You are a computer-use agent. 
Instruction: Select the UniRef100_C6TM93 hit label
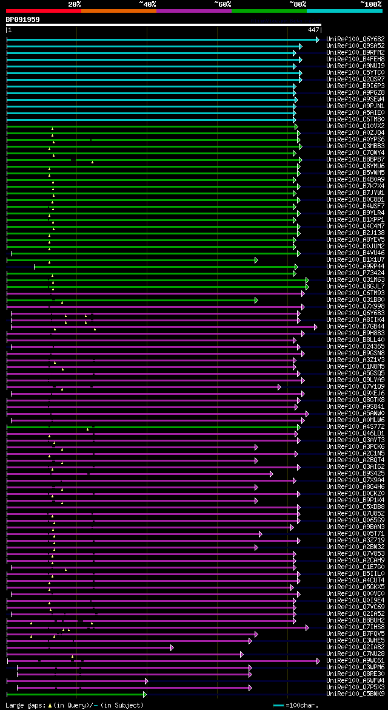(355, 293)
